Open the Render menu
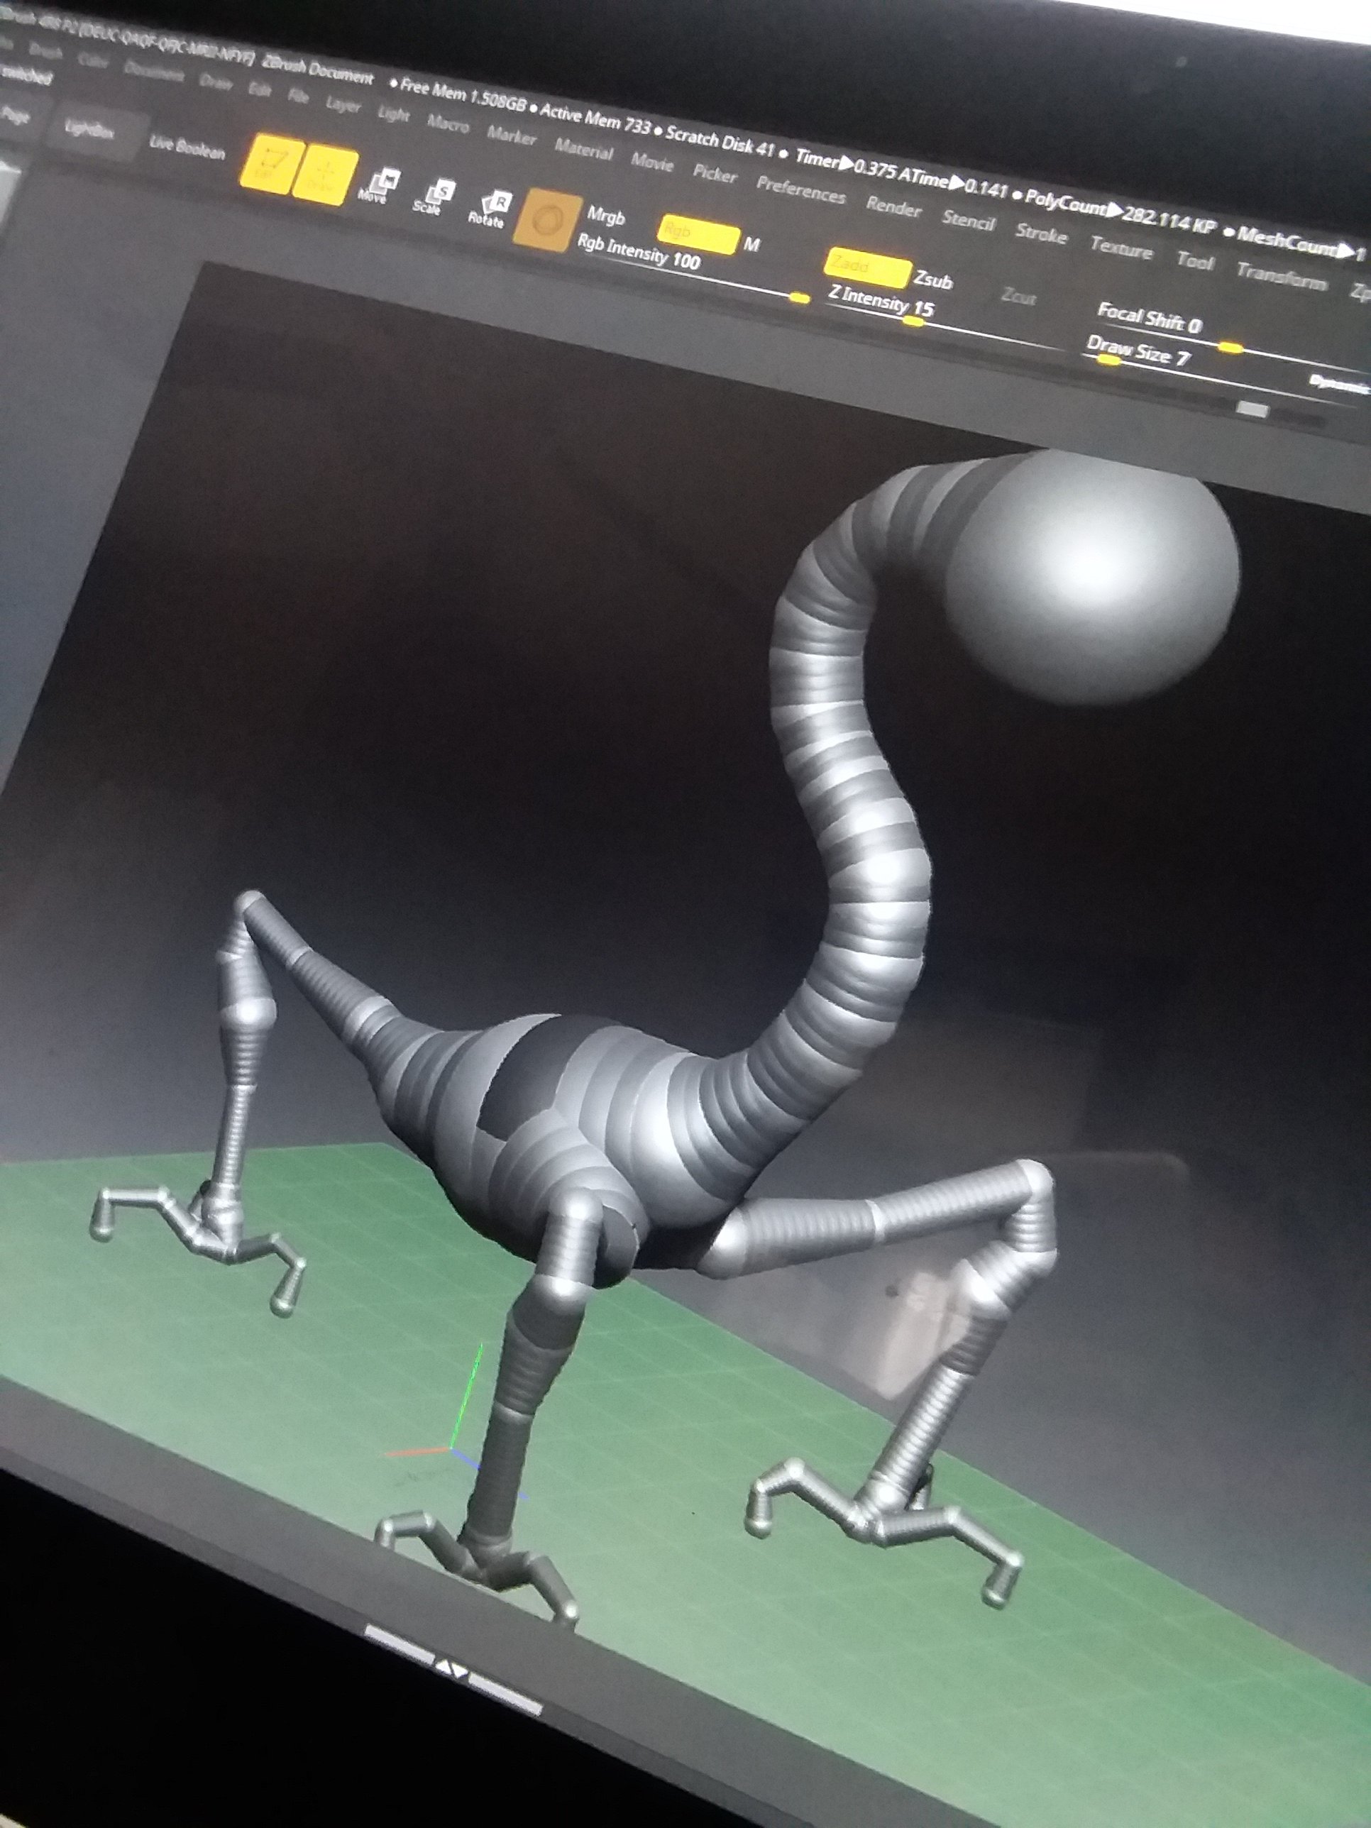This screenshot has width=1371, height=1828. pos(893,207)
